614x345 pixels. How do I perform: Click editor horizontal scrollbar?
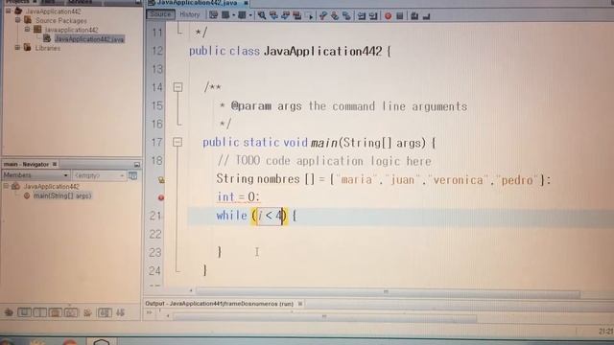pos(388,291)
